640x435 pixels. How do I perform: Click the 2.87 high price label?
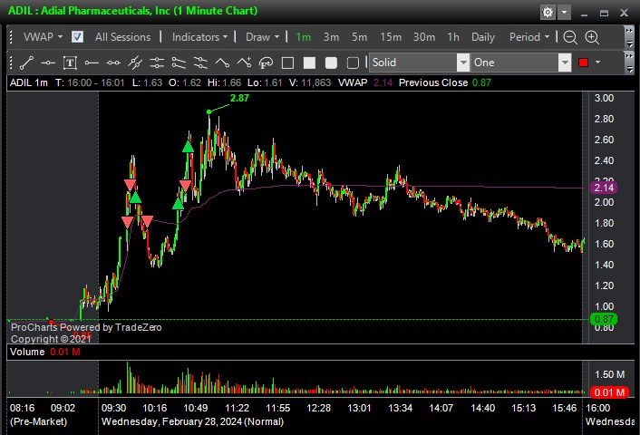pyautogui.click(x=239, y=98)
